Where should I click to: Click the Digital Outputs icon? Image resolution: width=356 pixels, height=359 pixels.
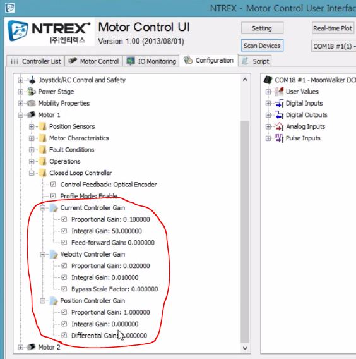[279, 114]
